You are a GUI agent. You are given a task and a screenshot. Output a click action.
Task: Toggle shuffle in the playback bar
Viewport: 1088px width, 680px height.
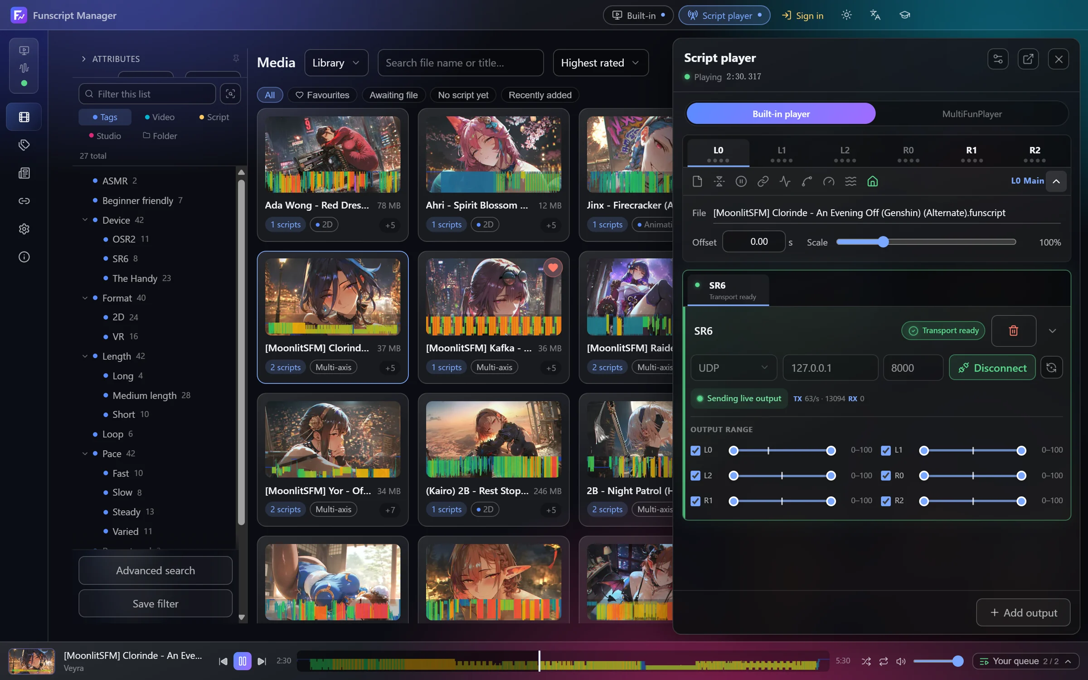pos(866,661)
